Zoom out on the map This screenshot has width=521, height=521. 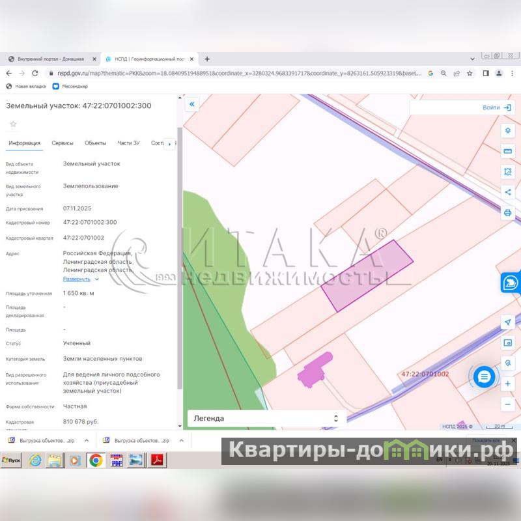click(x=508, y=404)
